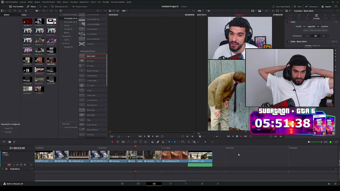Toggle loop playback in the timeline viewer
The width and height of the screenshot is (340, 191).
250,136
